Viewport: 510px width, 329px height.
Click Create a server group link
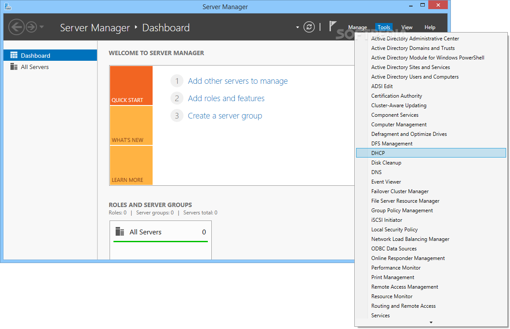tap(225, 116)
